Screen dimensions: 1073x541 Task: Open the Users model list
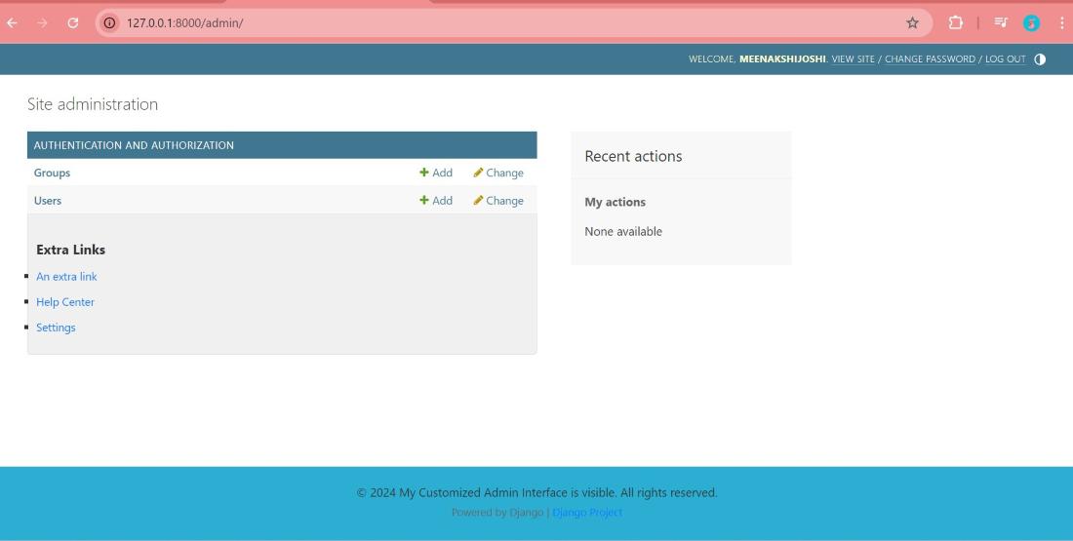coord(48,201)
